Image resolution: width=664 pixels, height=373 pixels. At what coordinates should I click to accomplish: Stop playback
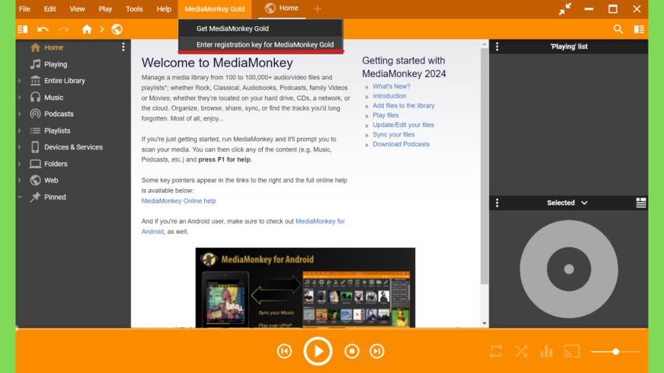[351, 351]
